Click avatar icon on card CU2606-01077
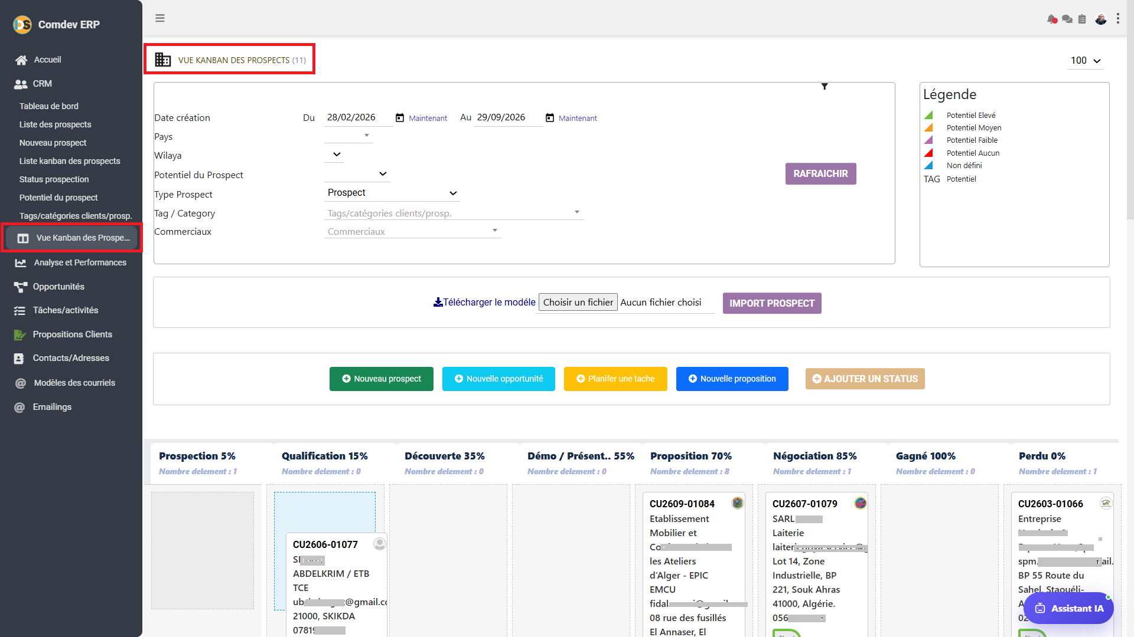This screenshot has height=637, width=1134. coord(380,543)
